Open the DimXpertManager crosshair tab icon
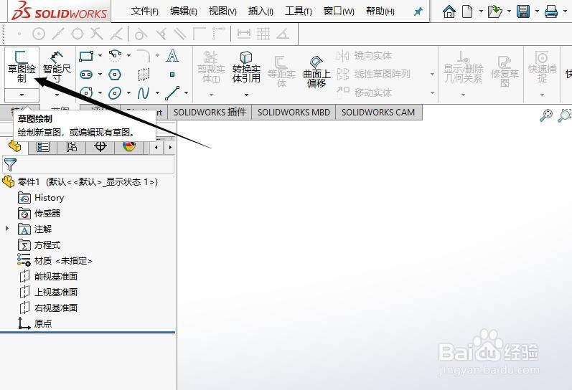The height and width of the screenshot is (390, 572). click(x=100, y=146)
